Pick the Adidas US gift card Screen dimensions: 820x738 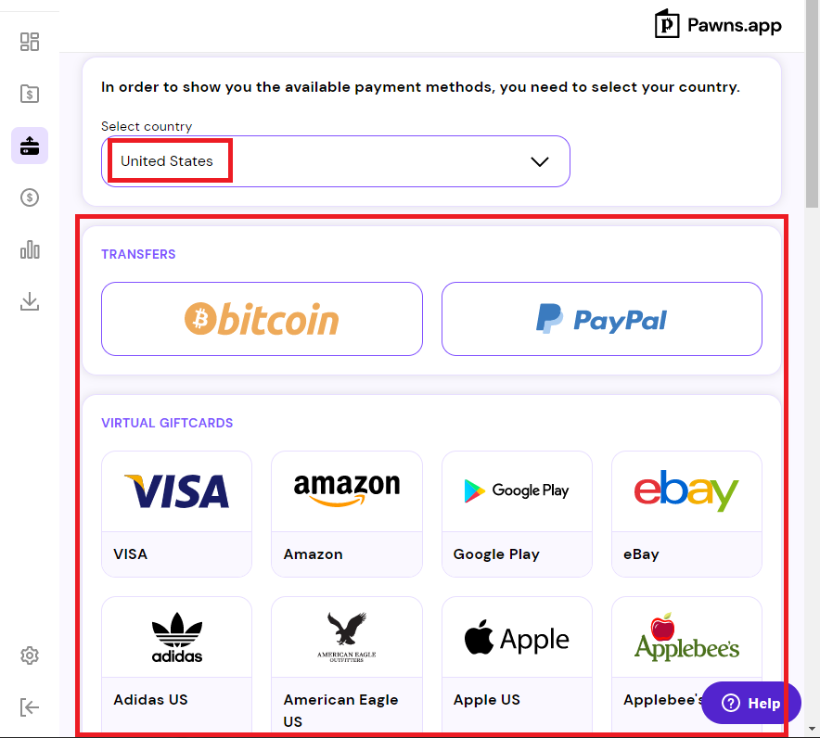pos(177,664)
